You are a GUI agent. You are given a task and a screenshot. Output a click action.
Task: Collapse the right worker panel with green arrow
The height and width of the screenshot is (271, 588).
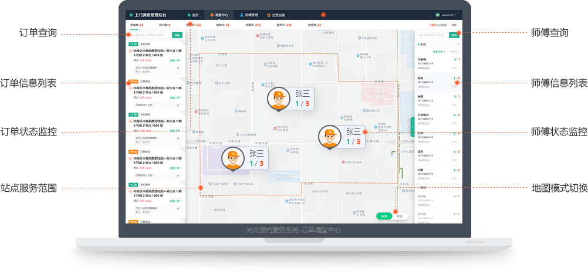pos(413,126)
